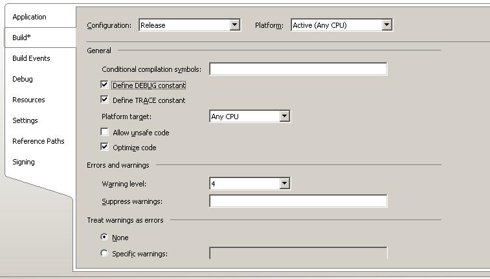
Task: Click the Errors and warnings heading
Action: (x=118, y=165)
